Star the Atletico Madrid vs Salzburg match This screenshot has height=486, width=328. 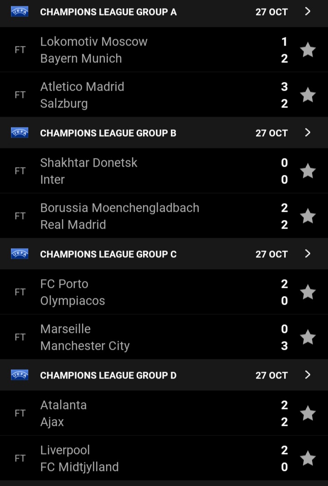(x=307, y=95)
